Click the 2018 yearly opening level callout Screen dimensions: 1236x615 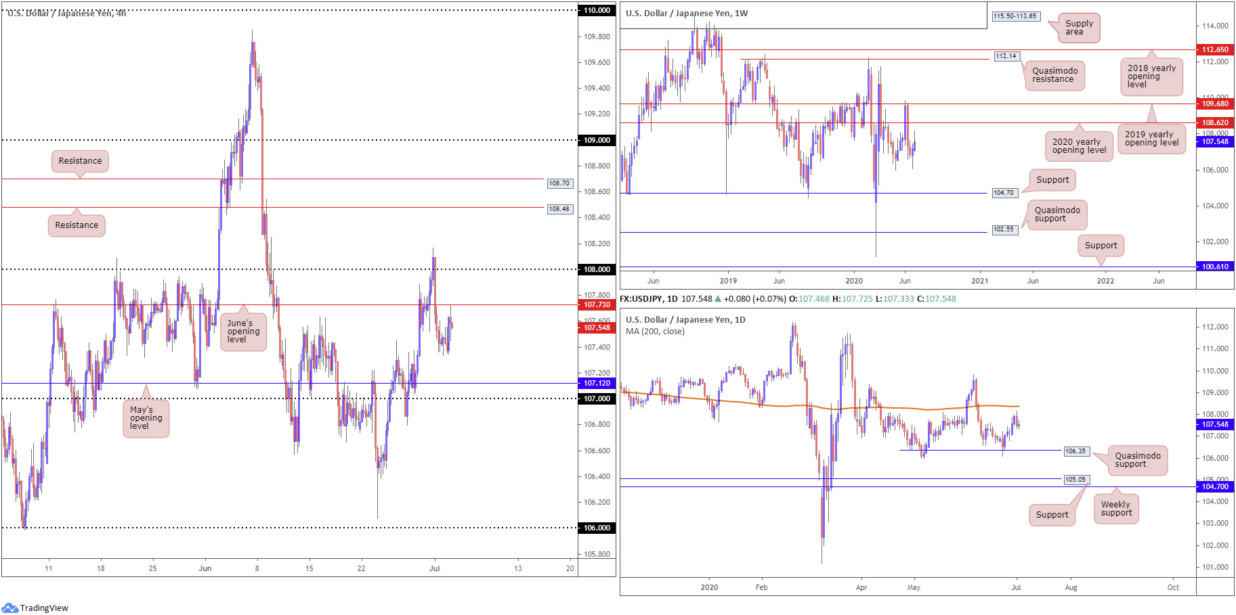1151,76
